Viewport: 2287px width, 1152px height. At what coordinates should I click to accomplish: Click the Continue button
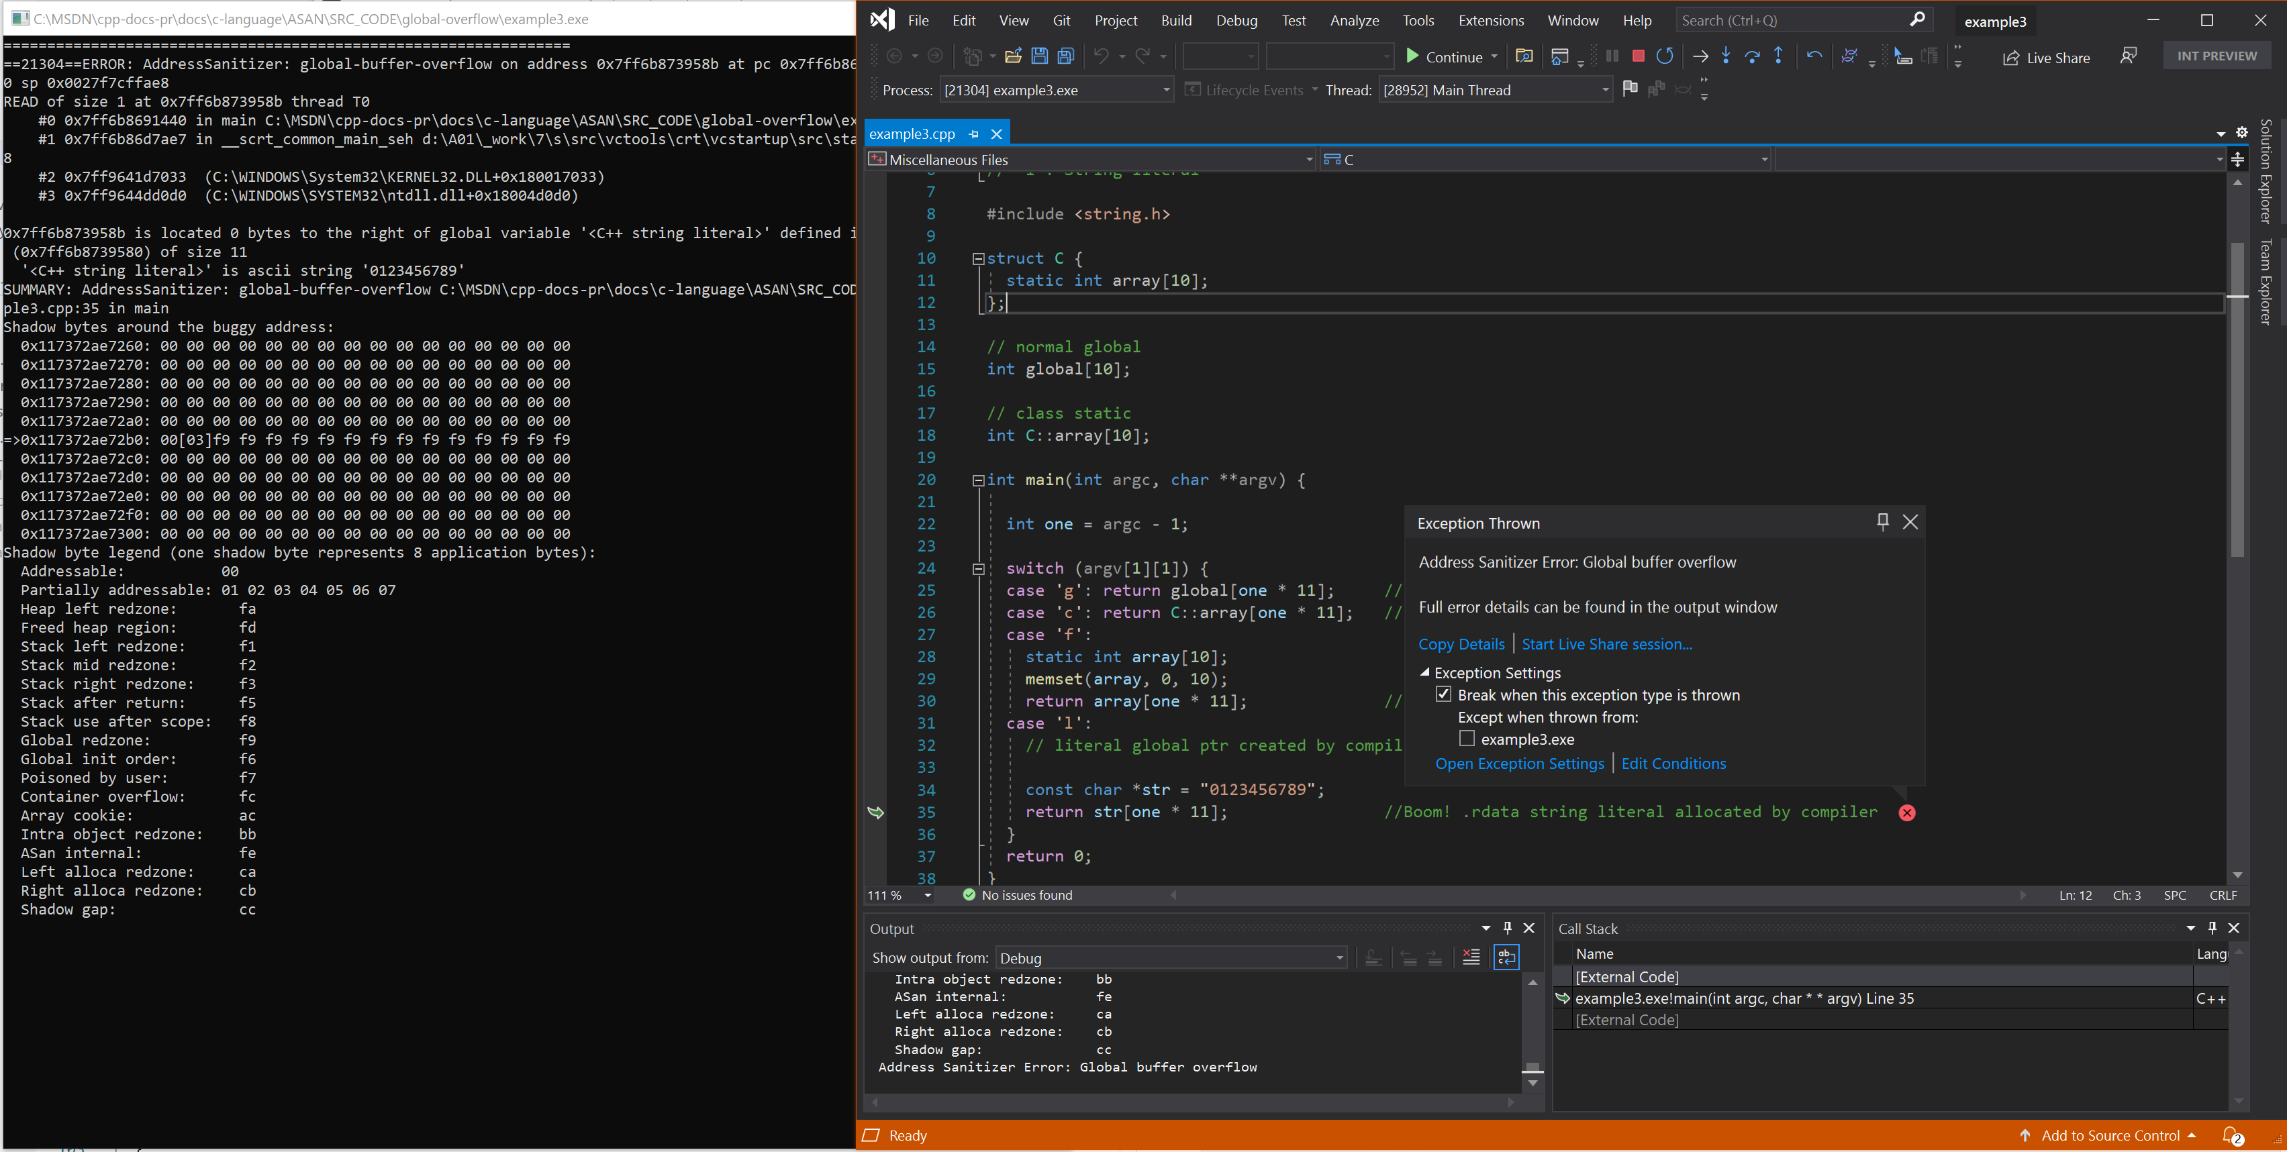(1444, 57)
